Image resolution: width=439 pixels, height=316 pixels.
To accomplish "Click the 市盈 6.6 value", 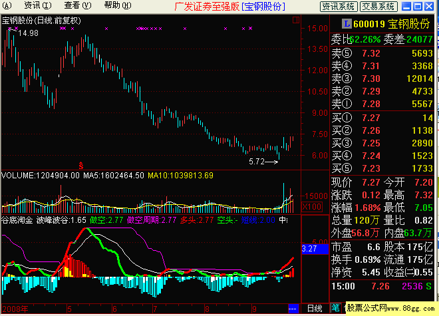I will (374, 247).
